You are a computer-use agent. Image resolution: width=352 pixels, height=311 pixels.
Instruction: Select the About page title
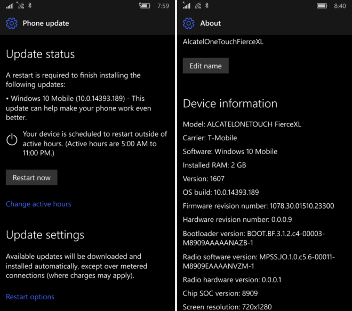(x=211, y=23)
